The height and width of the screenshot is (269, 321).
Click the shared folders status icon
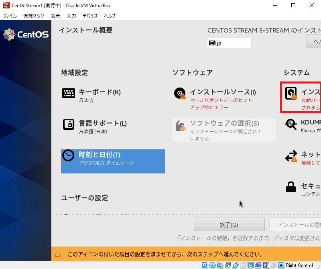[x=243, y=265]
